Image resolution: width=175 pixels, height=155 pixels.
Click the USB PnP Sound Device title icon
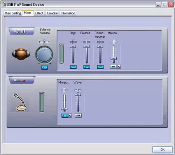pos(3,4)
